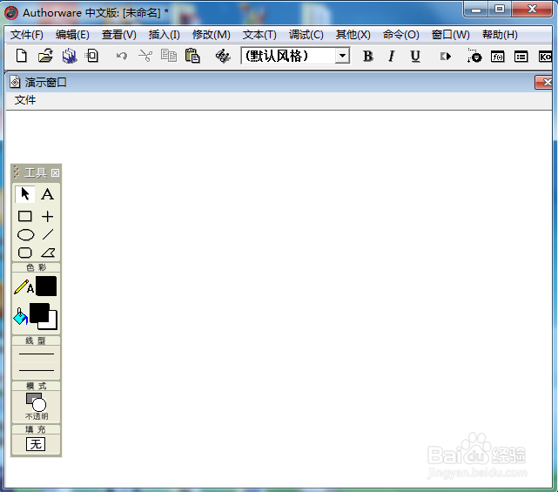Select the Rounded rectangle tool
Image resolution: width=558 pixels, height=492 pixels.
[25, 253]
